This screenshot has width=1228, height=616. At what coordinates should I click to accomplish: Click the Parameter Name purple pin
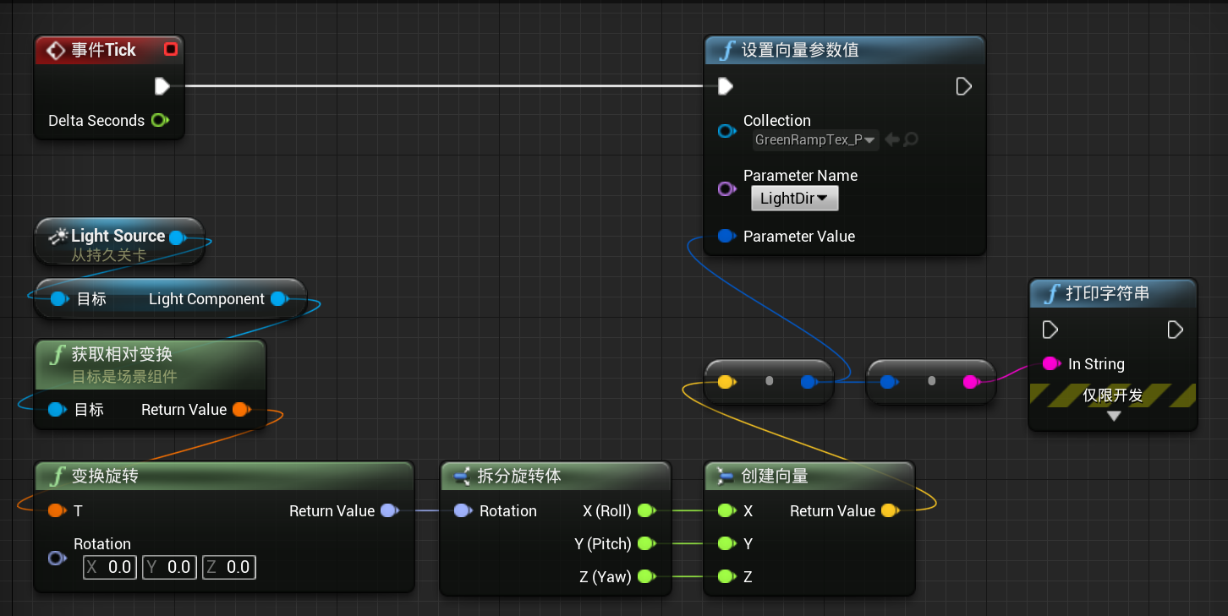pos(726,188)
